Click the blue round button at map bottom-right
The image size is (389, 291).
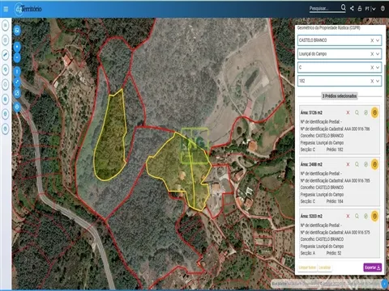(384, 284)
